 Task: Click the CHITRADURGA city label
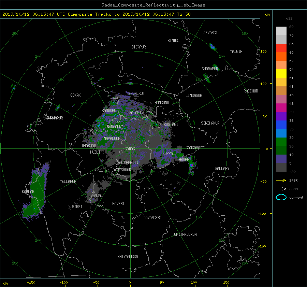[185, 234]
